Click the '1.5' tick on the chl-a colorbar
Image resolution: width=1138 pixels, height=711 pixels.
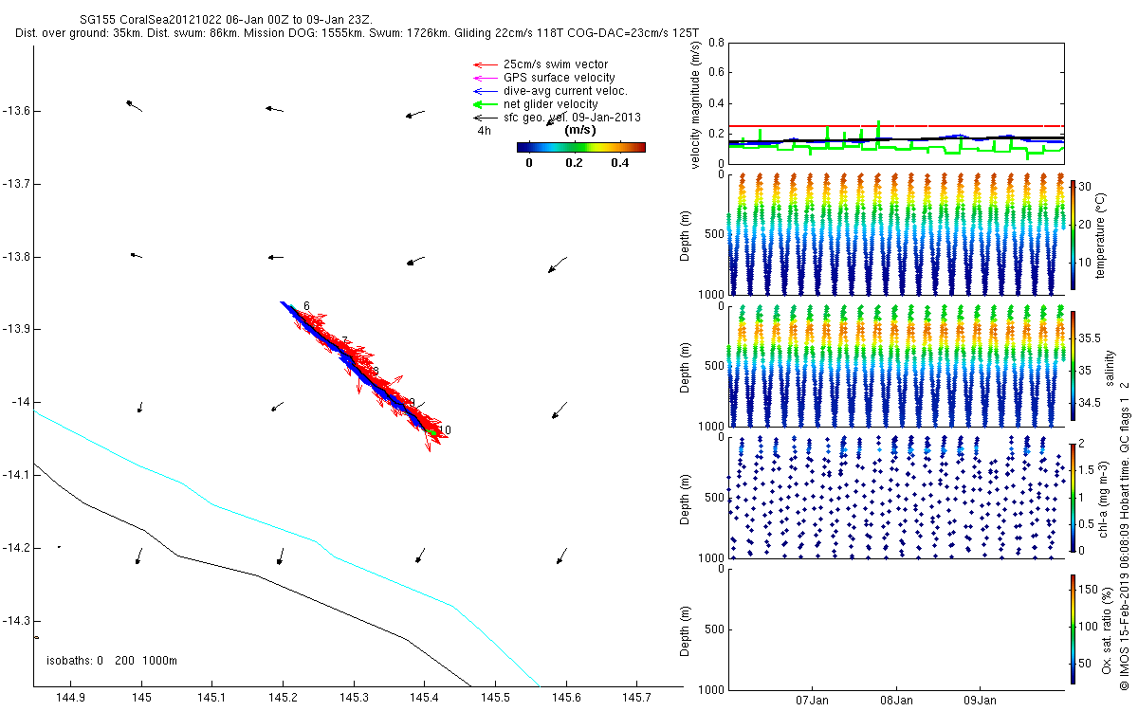(1087, 469)
